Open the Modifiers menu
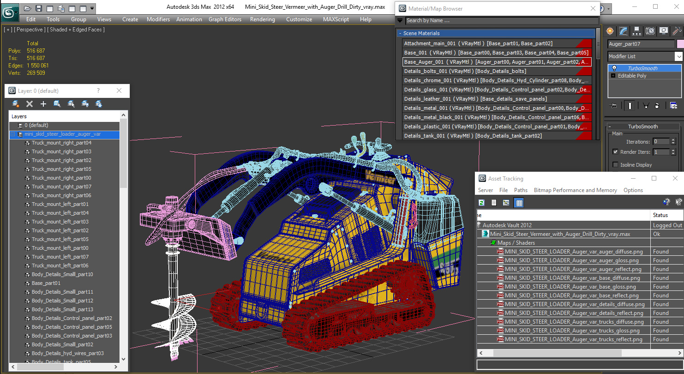 click(158, 19)
